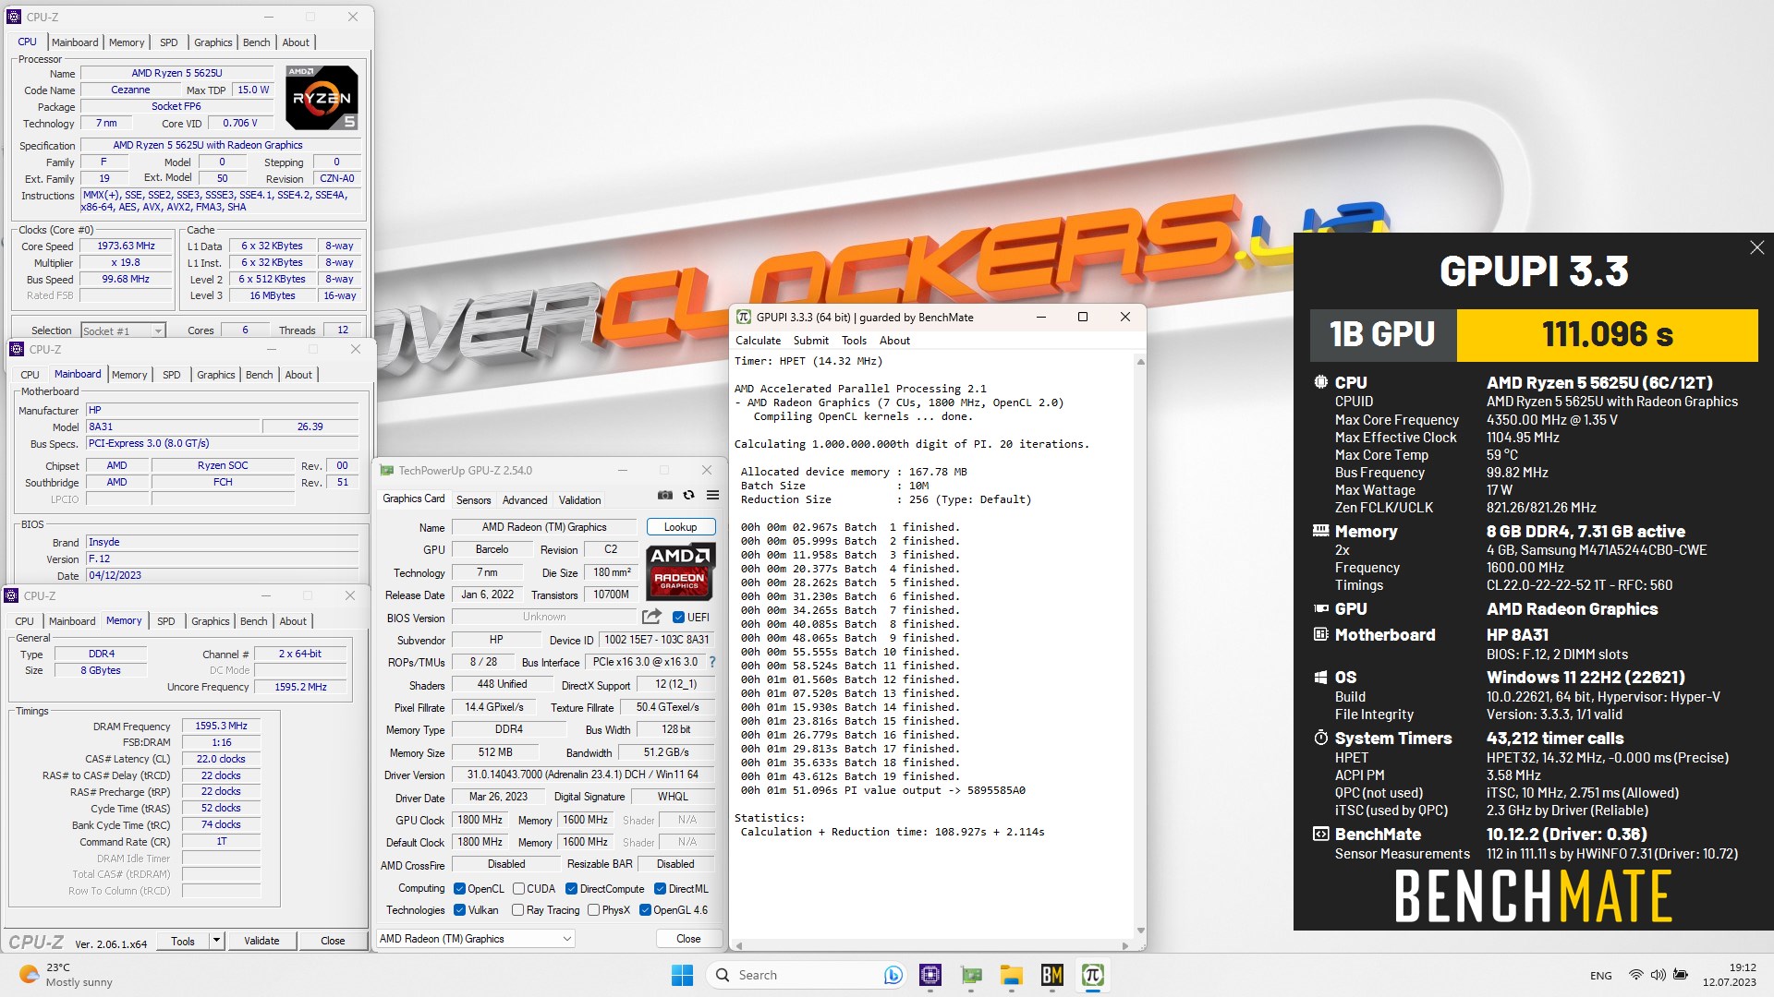Open the Calculate menu in GPUPI
This screenshot has height=997, width=1774.
pos(758,341)
